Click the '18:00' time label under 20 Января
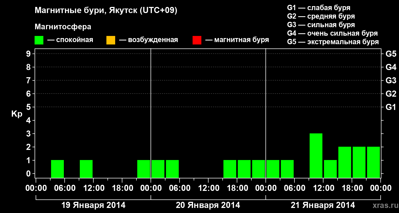Viewport: 399px width, 213px height. pos(237,188)
